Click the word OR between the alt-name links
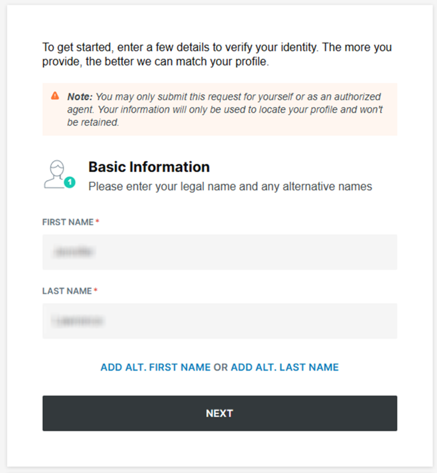This screenshot has width=437, height=473. pyautogui.click(x=221, y=367)
